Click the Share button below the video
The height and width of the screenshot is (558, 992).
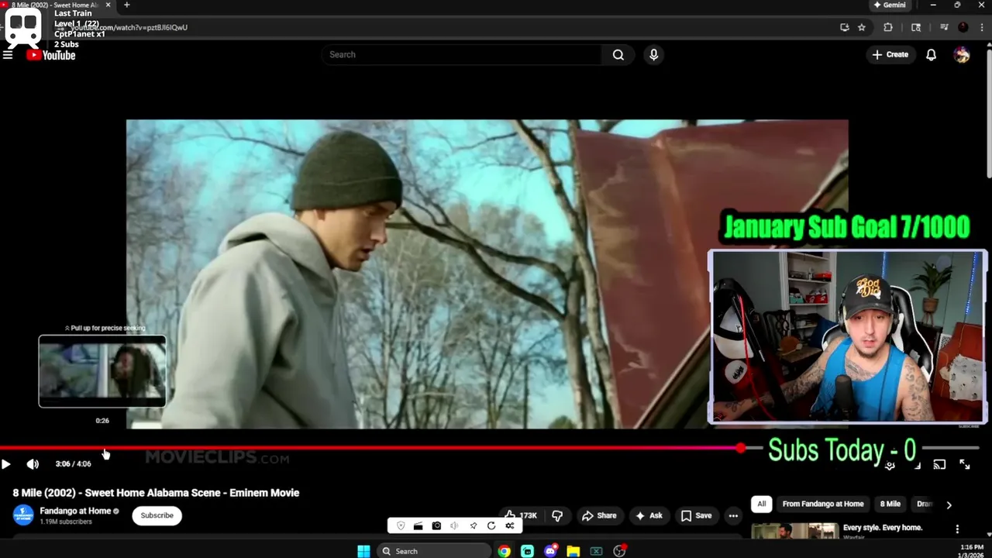[x=599, y=515]
